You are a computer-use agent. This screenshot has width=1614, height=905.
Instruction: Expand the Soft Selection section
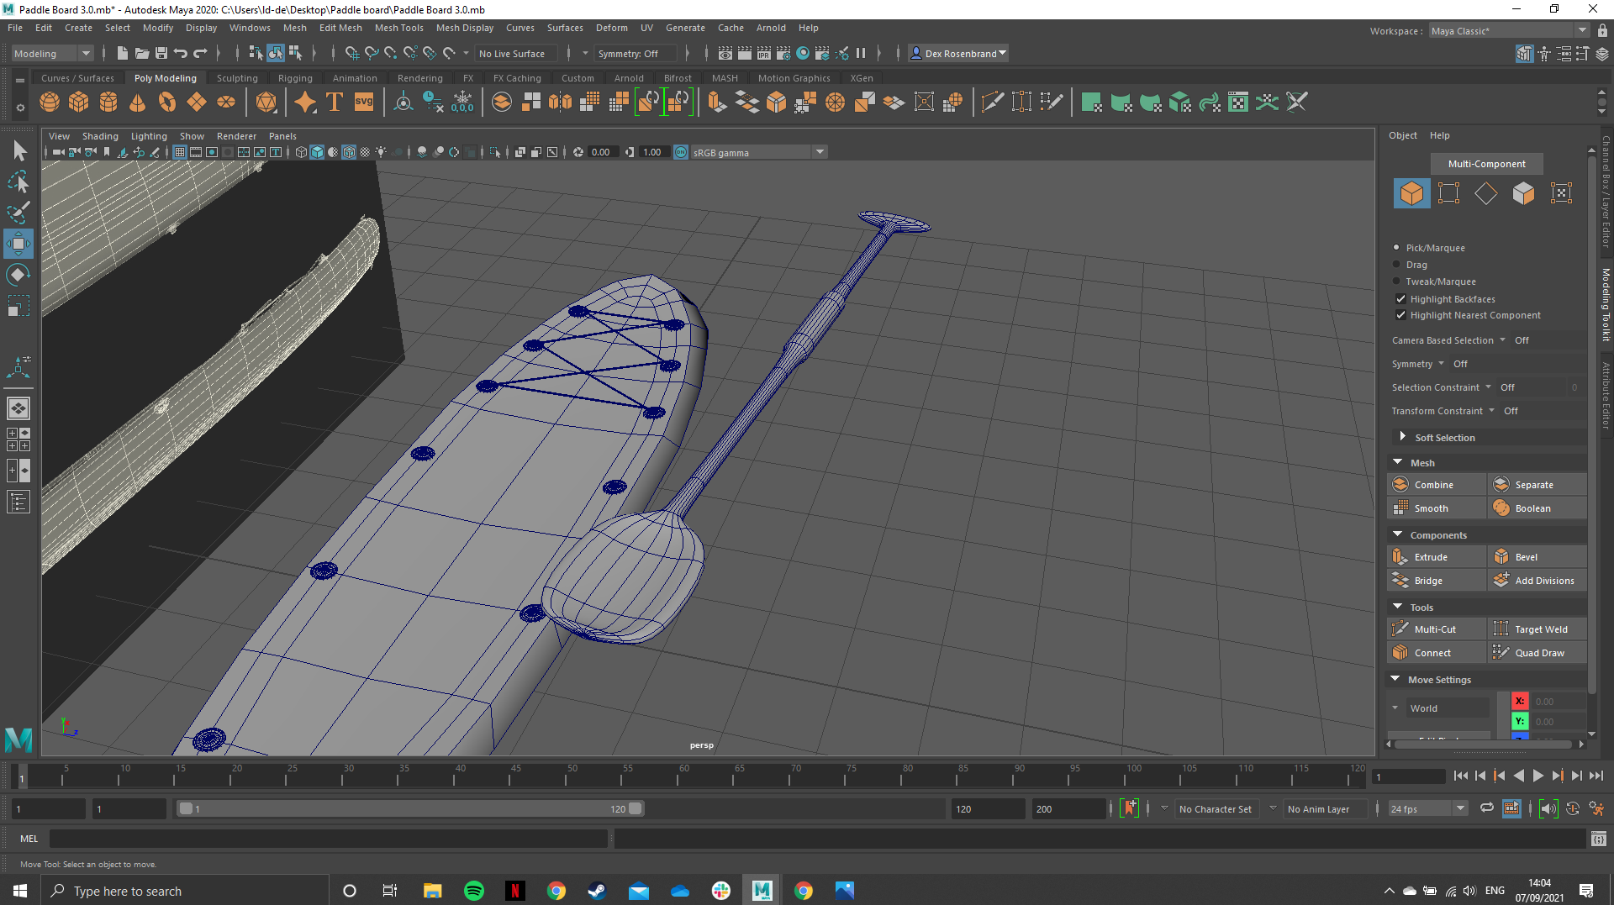(x=1402, y=437)
